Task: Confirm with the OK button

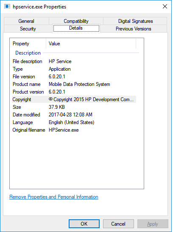Action: [x=84, y=224]
